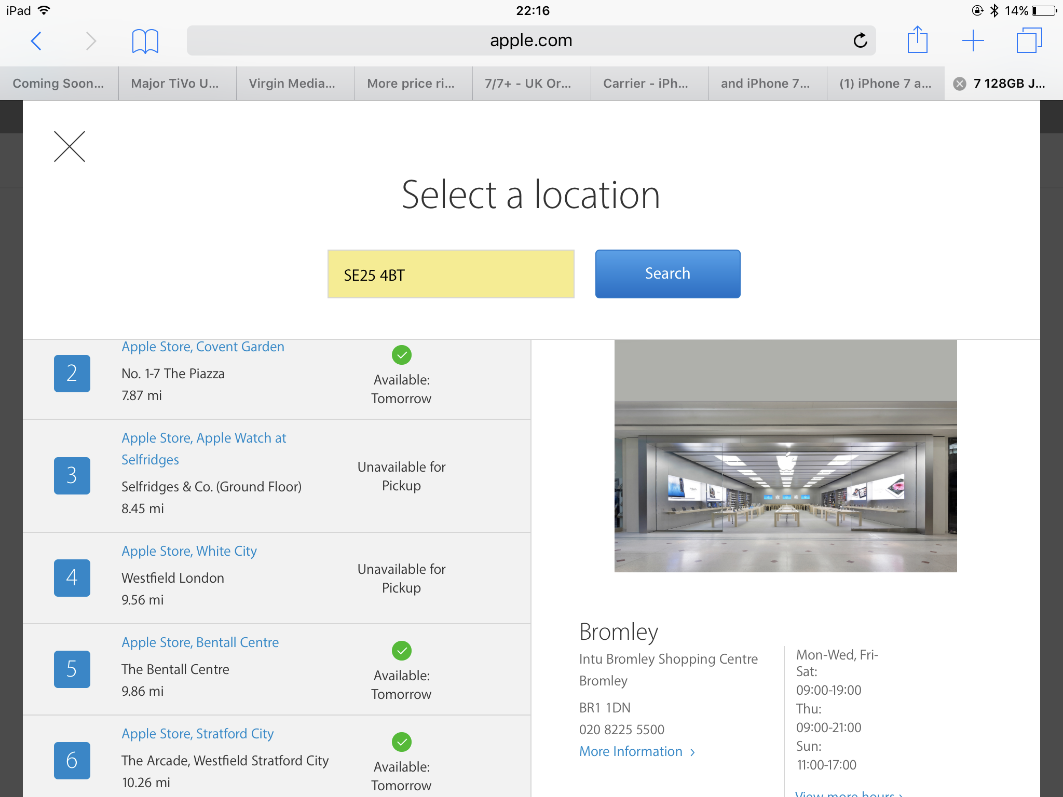This screenshot has height=797, width=1063.
Task: Open the Safari share sheet icon
Action: (917, 39)
